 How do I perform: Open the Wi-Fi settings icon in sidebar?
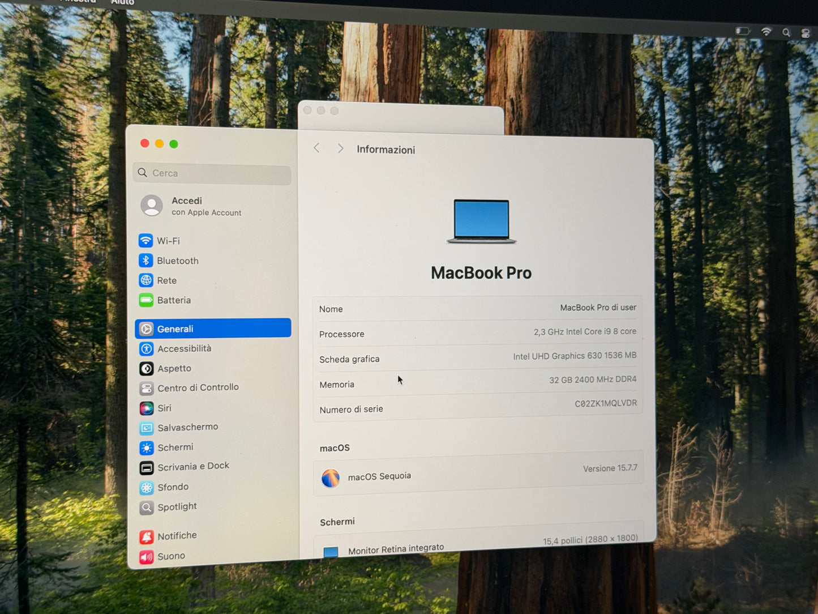click(145, 240)
